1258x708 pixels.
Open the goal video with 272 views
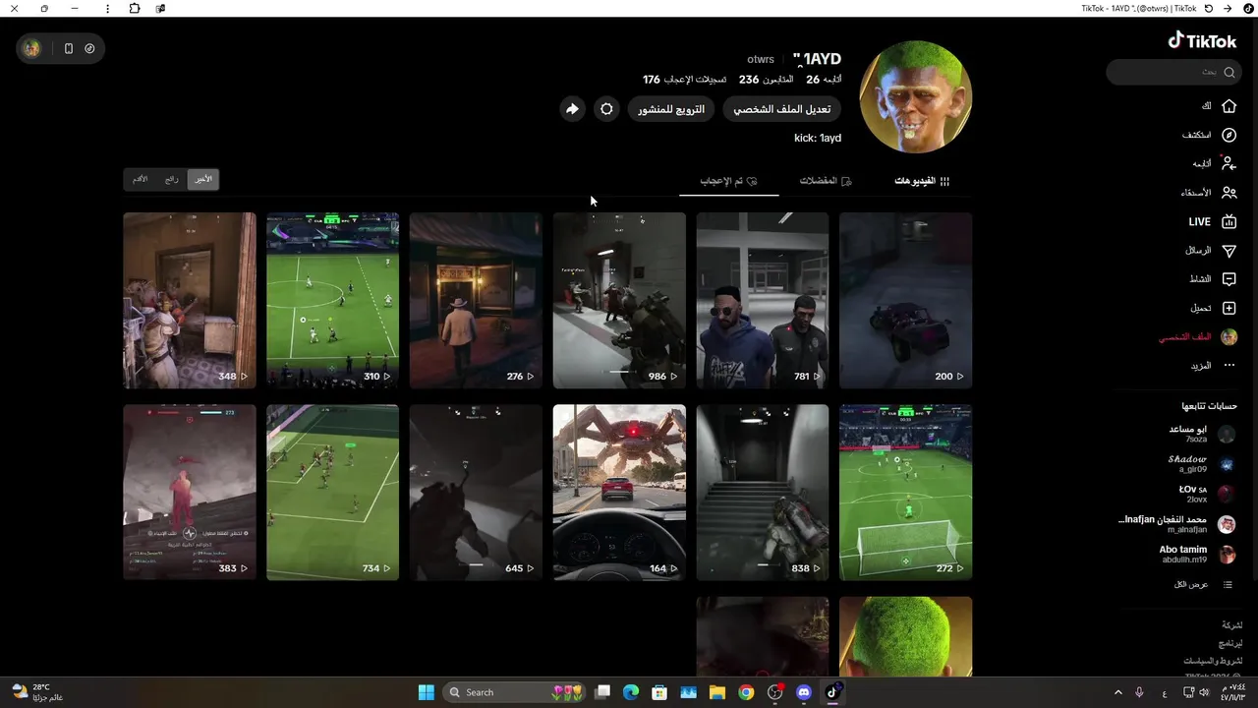(x=905, y=492)
